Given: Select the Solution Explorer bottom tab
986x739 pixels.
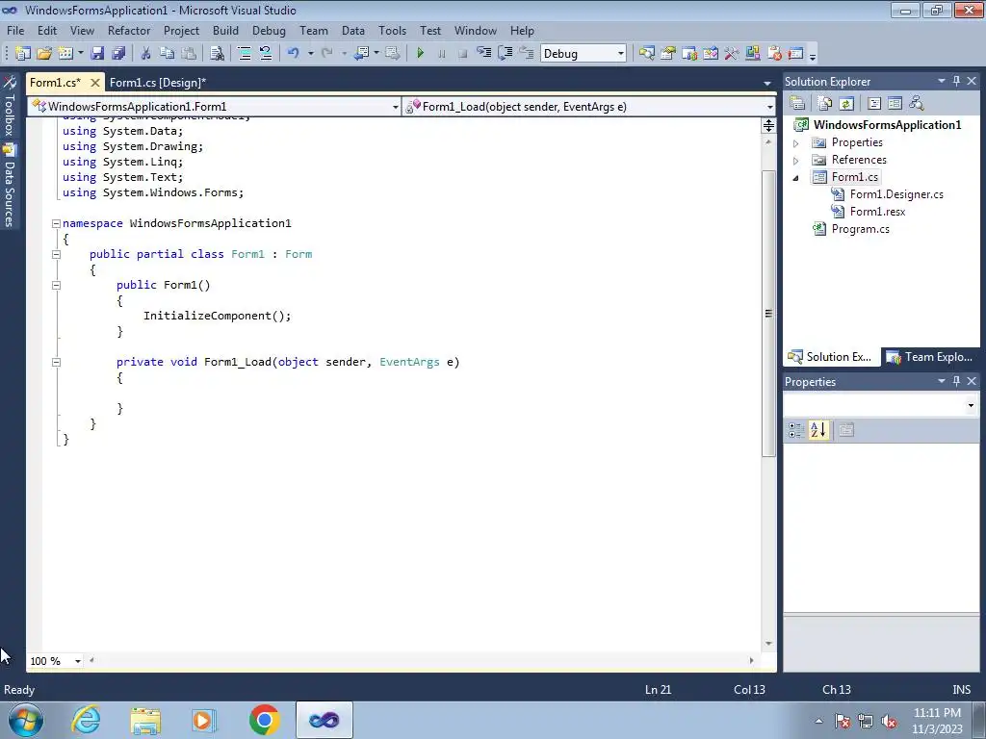Looking at the screenshot, I should 830,357.
